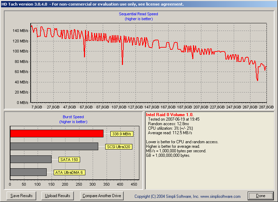Click the Save Results button
The width and height of the screenshot is (278, 202).
pos(22,196)
